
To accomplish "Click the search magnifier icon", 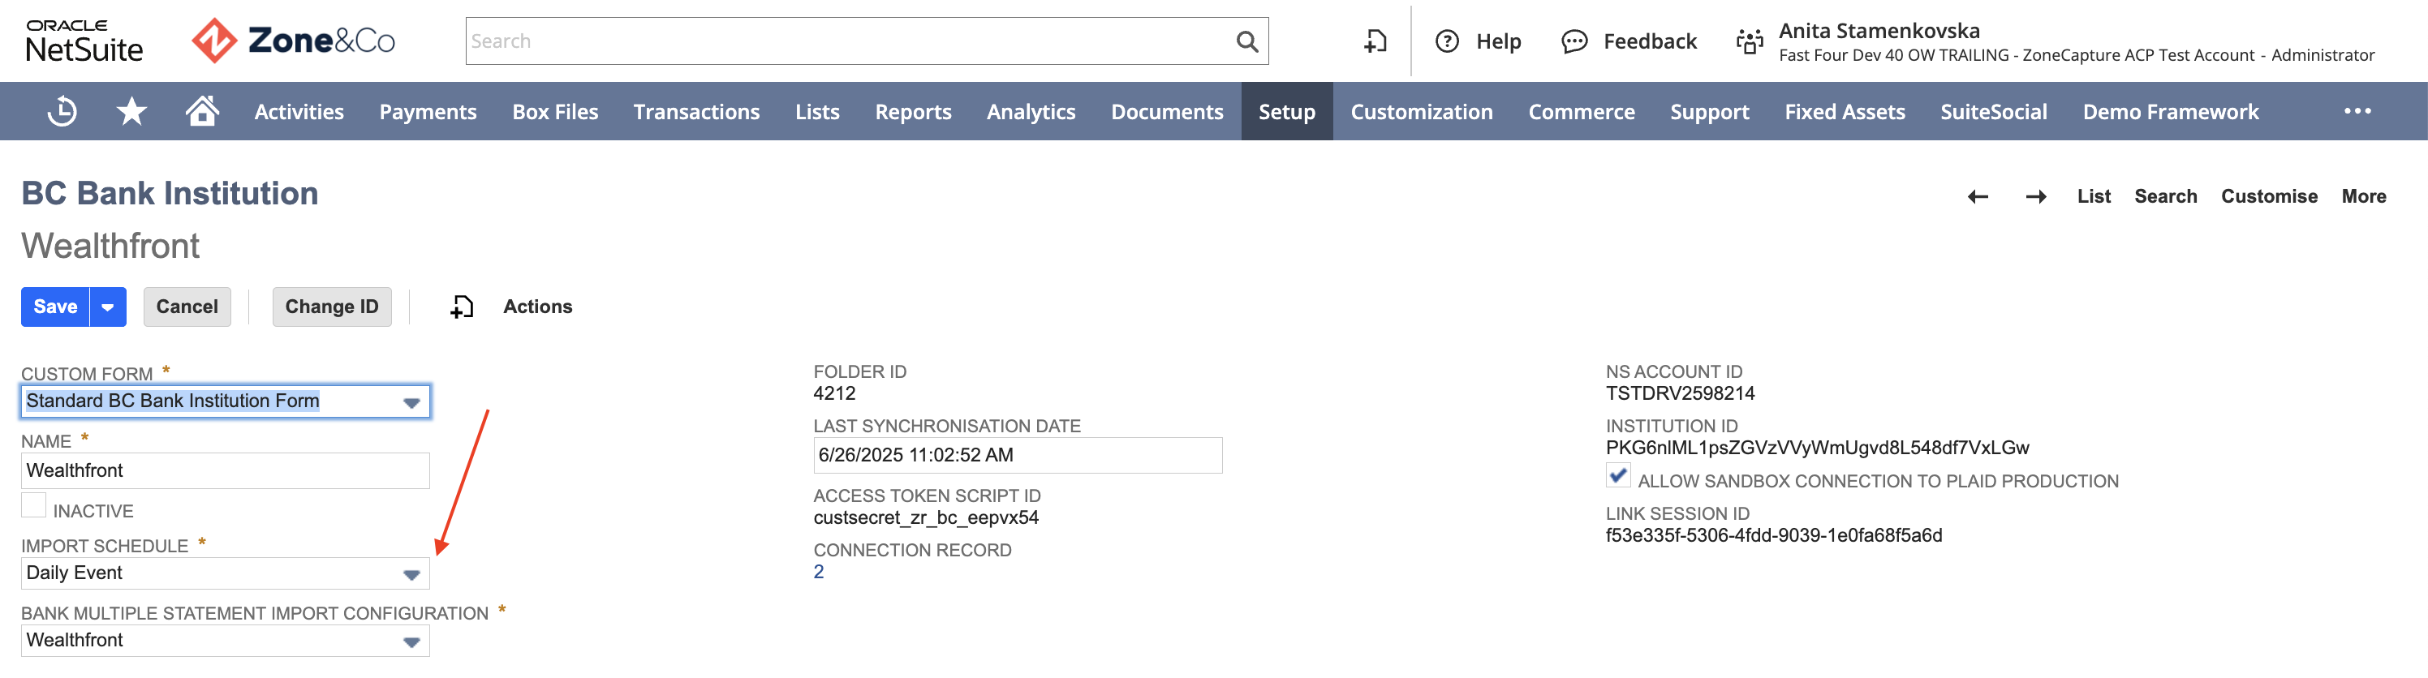I will (x=1246, y=41).
